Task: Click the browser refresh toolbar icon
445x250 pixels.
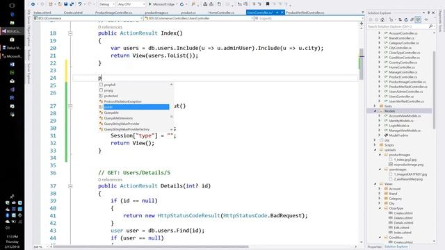Action: coord(182,4)
